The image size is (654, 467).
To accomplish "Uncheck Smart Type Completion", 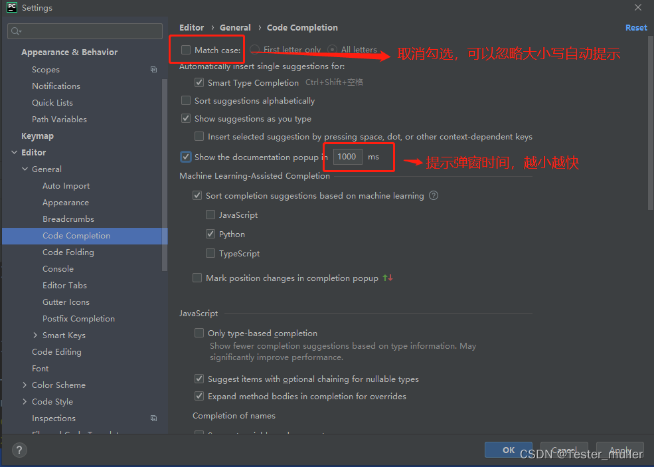I will pos(199,82).
